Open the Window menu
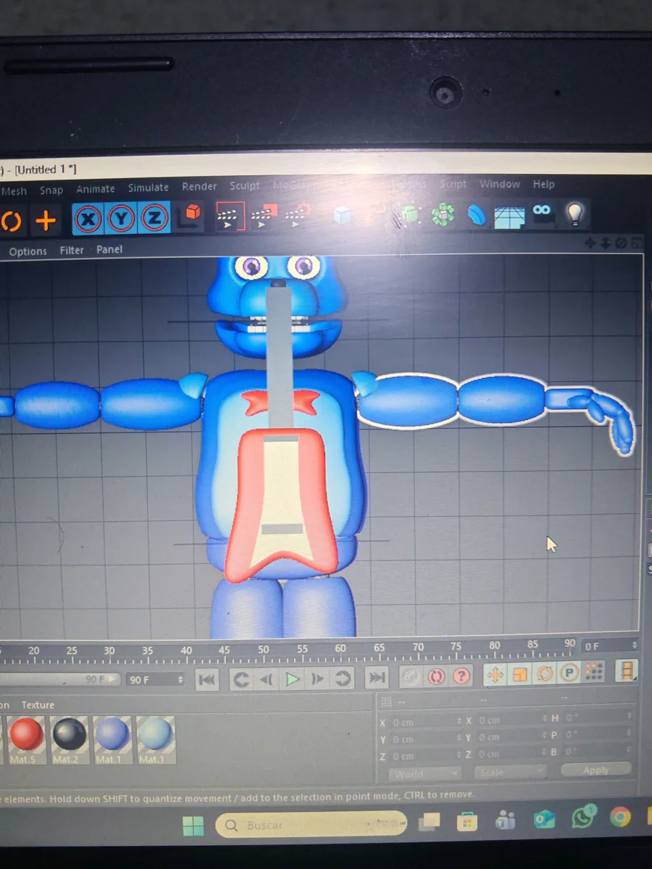 pos(500,184)
